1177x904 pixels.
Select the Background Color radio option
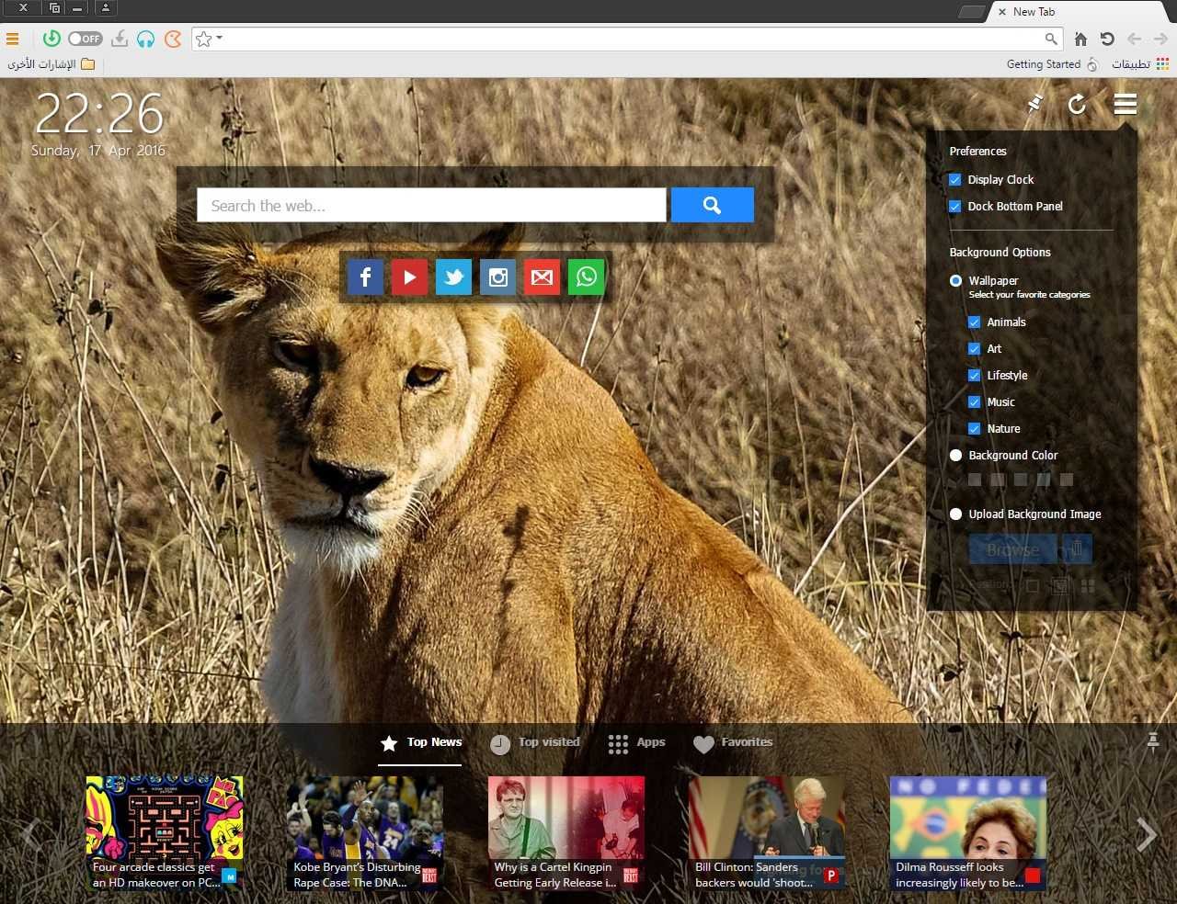tap(956, 456)
